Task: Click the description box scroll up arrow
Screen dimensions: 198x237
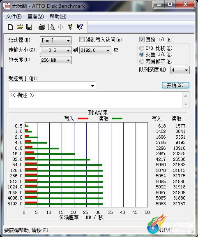Action: pyautogui.click(x=186, y=96)
